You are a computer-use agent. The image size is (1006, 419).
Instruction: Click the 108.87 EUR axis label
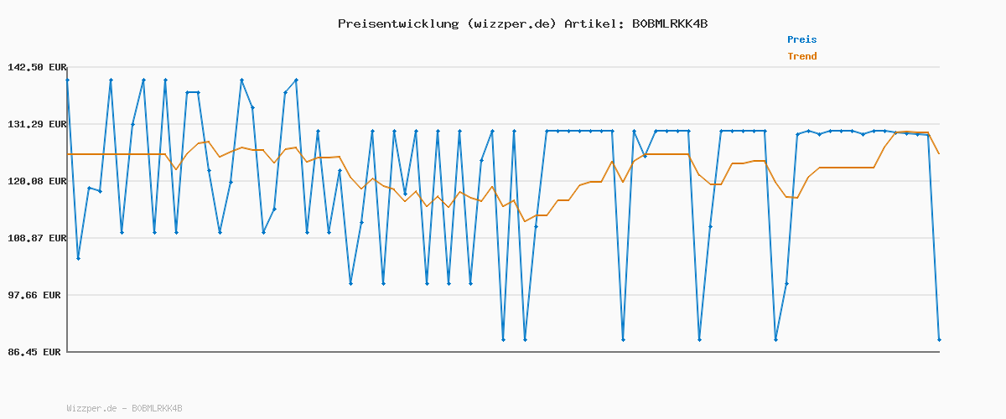coord(37,238)
